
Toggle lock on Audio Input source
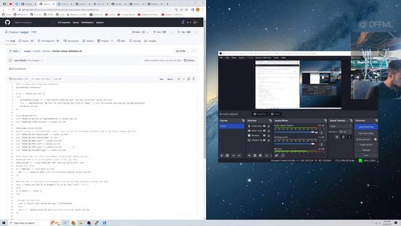coord(269,126)
